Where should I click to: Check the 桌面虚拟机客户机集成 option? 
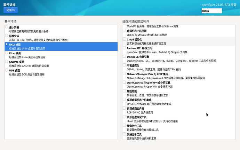click(124, 100)
